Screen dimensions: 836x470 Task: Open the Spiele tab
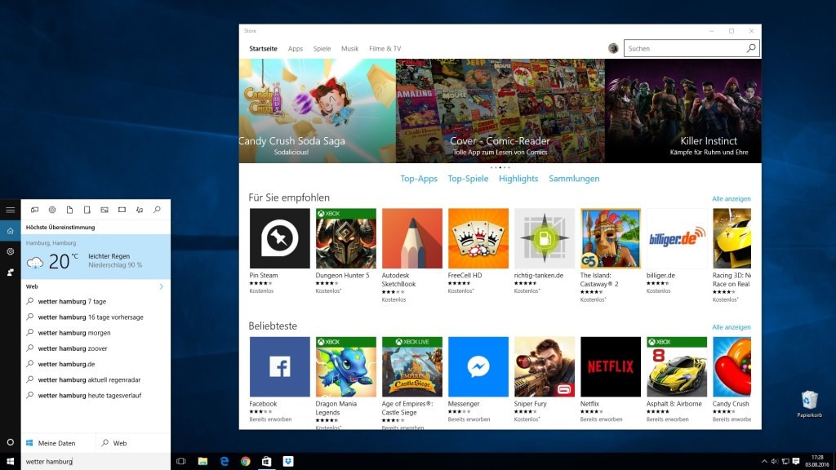tap(322, 48)
